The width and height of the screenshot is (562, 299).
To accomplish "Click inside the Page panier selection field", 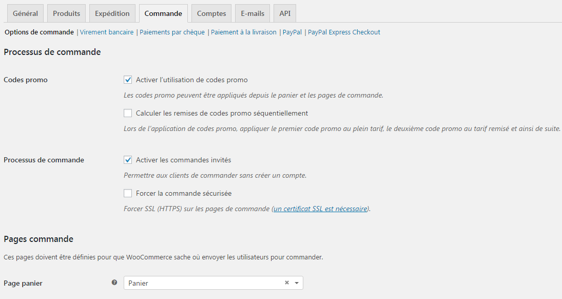I will 205,283.
